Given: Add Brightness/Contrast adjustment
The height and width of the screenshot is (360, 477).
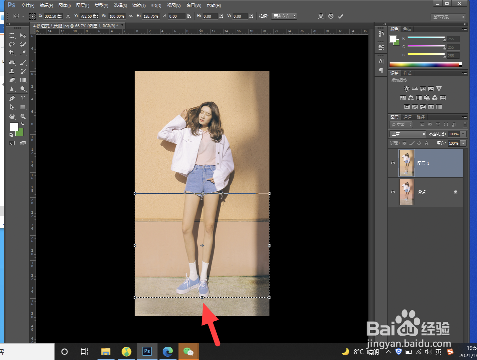Looking at the screenshot, I should click(407, 89).
